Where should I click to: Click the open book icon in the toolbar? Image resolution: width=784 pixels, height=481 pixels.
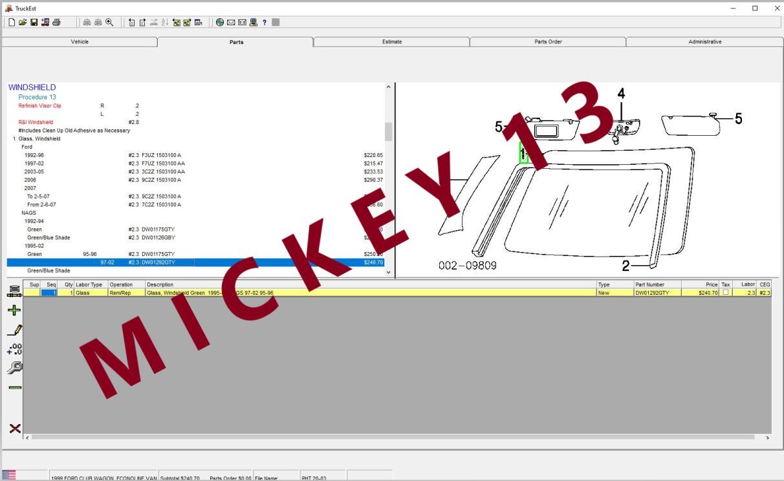click(x=242, y=23)
